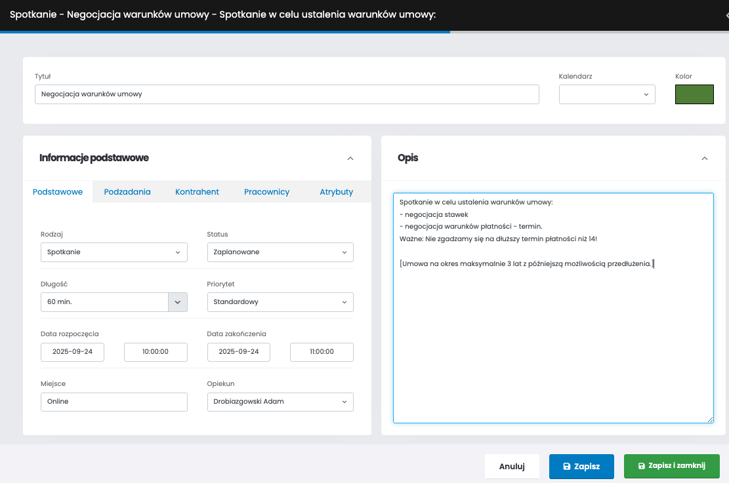The width and height of the screenshot is (729, 483).
Task: Click the Długość dropdown arrow button
Action: pos(178,302)
